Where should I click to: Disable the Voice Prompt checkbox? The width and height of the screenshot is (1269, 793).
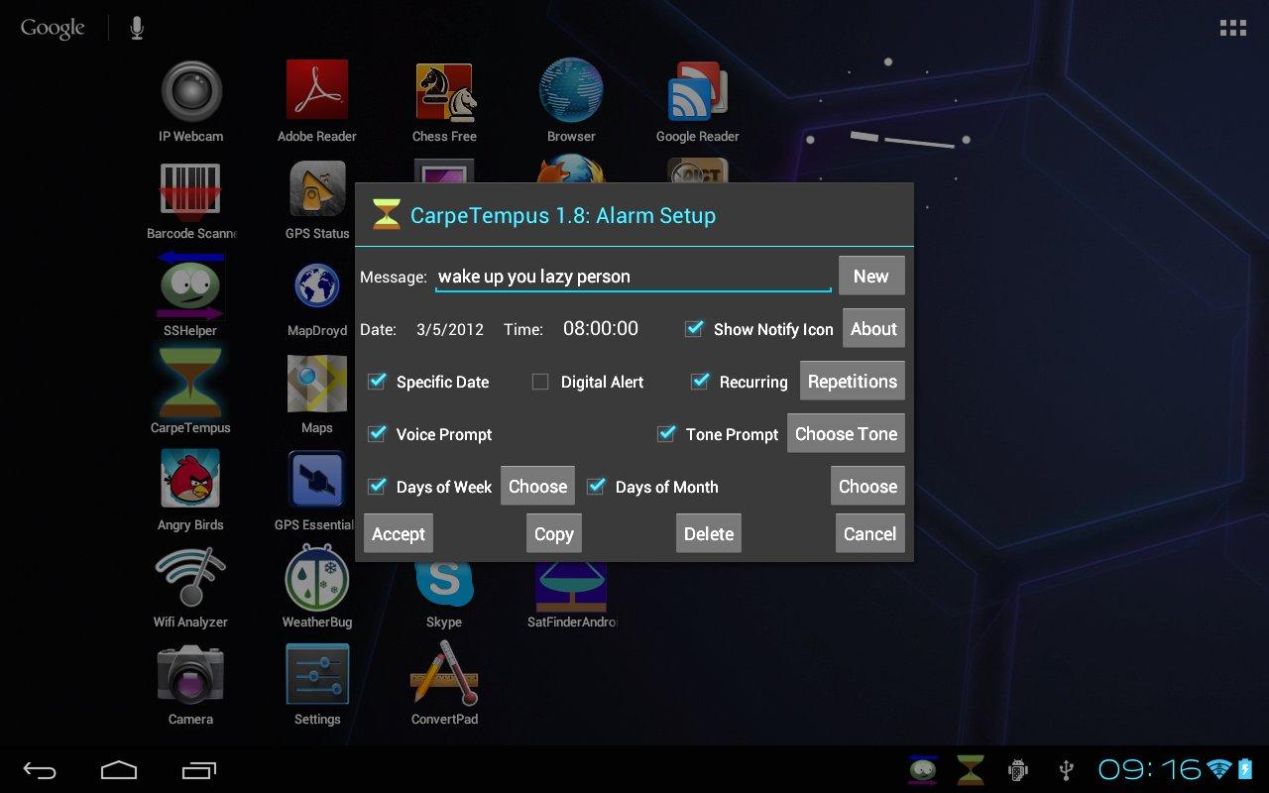(x=377, y=433)
